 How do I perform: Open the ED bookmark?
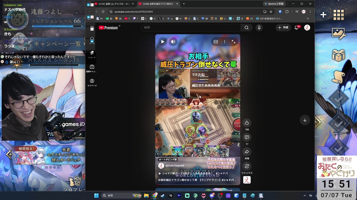point(250,19)
